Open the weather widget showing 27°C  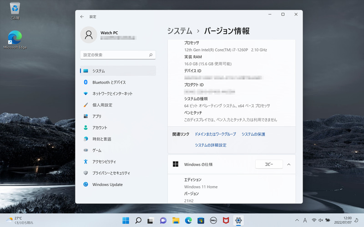(x=20, y=220)
